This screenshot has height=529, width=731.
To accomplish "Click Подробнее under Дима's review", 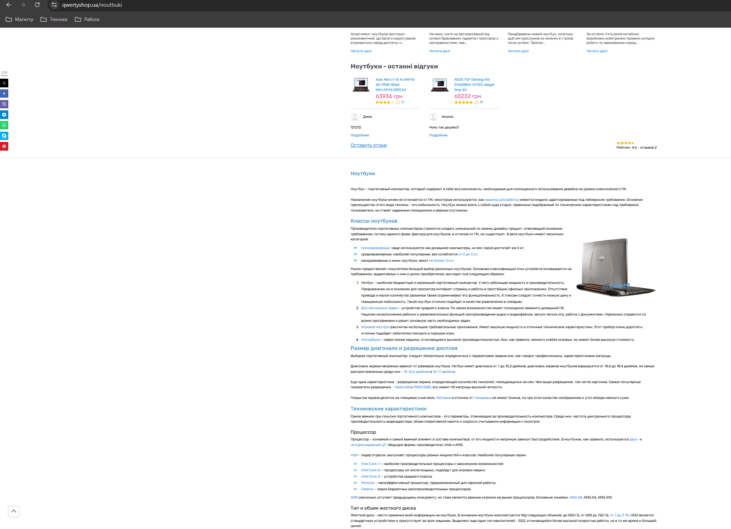I will click(x=359, y=135).
